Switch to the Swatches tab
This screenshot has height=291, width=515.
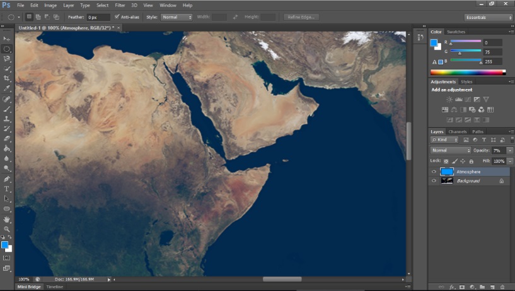[456, 32]
